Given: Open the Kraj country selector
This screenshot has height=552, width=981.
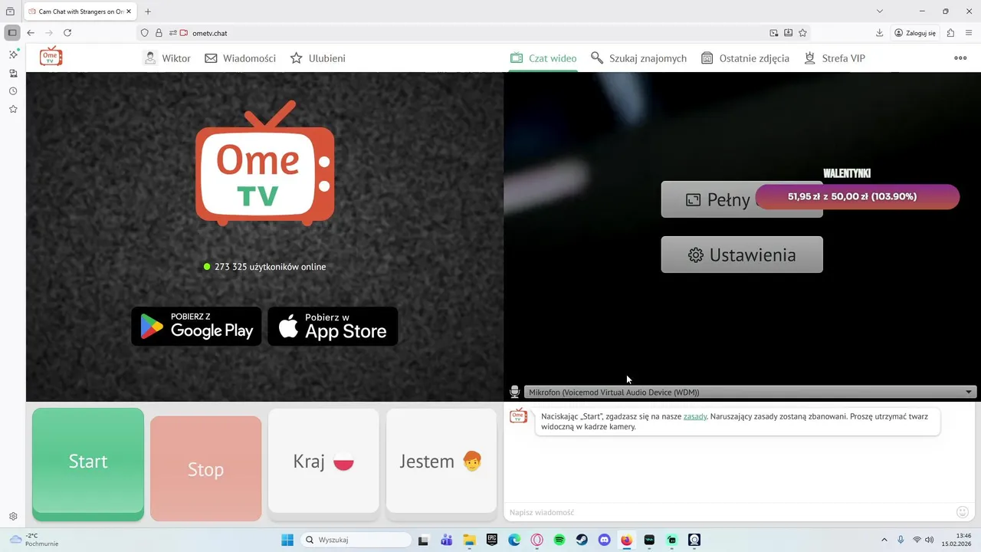Looking at the screenshot, I should [x=323, y=461].
